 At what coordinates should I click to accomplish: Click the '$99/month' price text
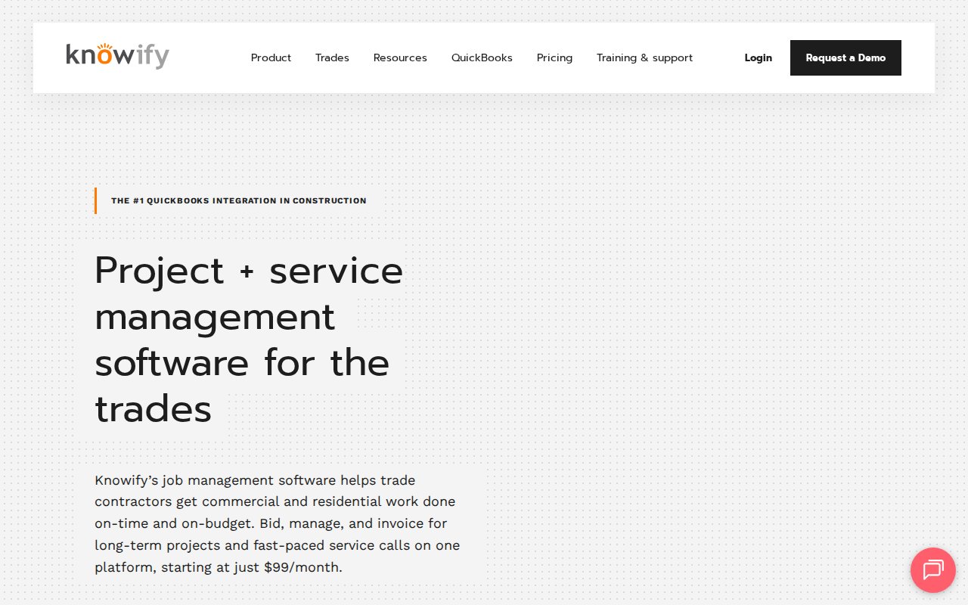coord(302,567)
